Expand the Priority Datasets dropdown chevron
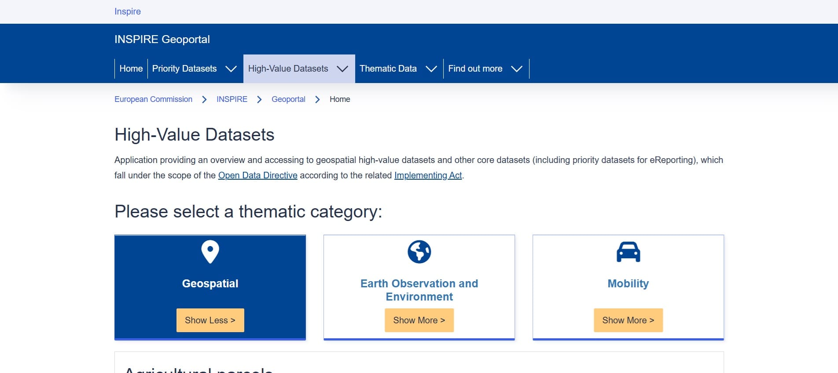This screenshot has width=838, height=373. point(231,69)
